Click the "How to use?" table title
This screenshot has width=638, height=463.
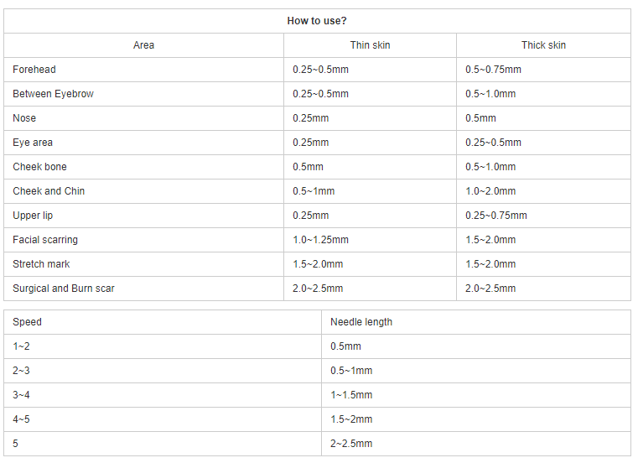317,21
